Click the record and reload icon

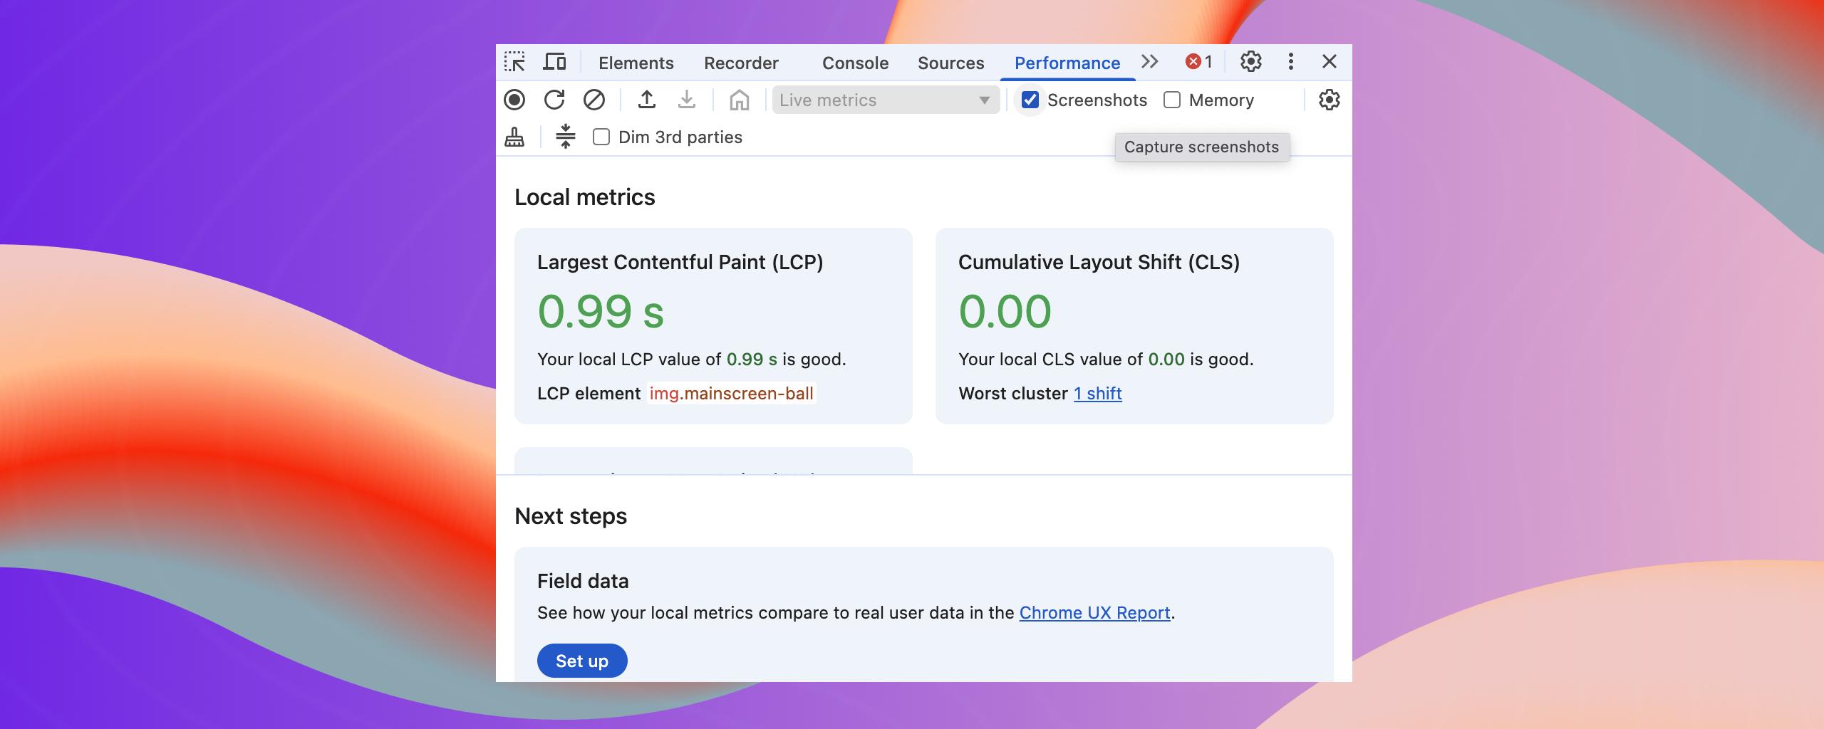pyautogui.click(x=554, y=100)
